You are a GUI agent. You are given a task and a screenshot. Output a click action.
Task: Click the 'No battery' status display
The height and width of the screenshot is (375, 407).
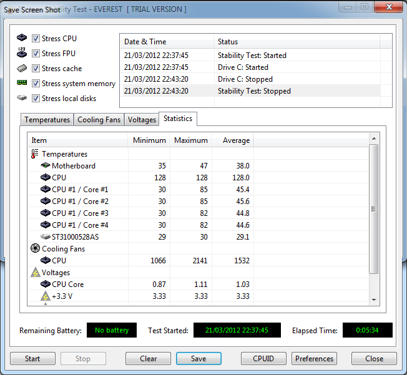click(x=112, y=330)
